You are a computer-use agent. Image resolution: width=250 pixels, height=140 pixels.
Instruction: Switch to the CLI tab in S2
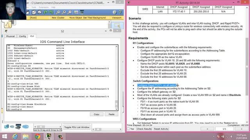tap(32, 36)
